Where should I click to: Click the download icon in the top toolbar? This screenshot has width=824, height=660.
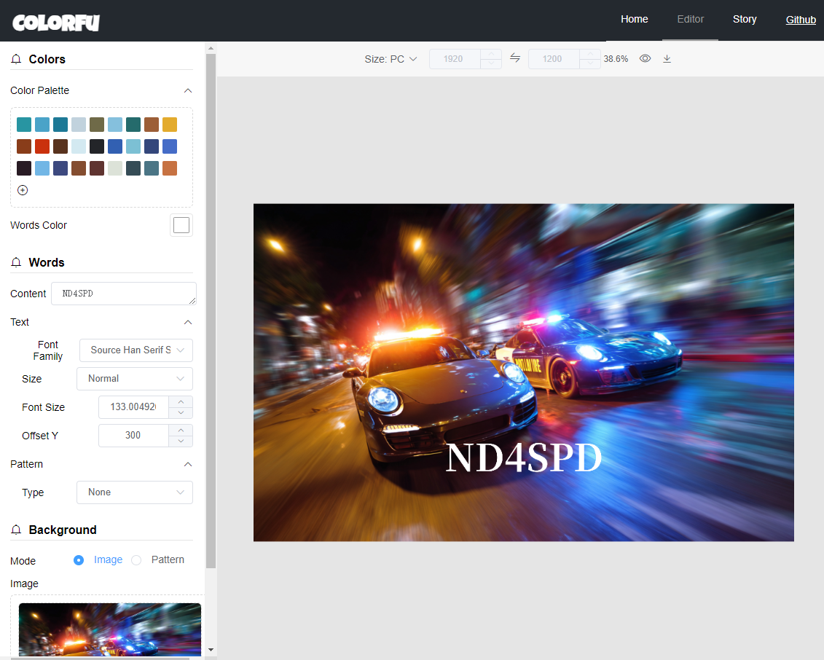pos(667,59)
